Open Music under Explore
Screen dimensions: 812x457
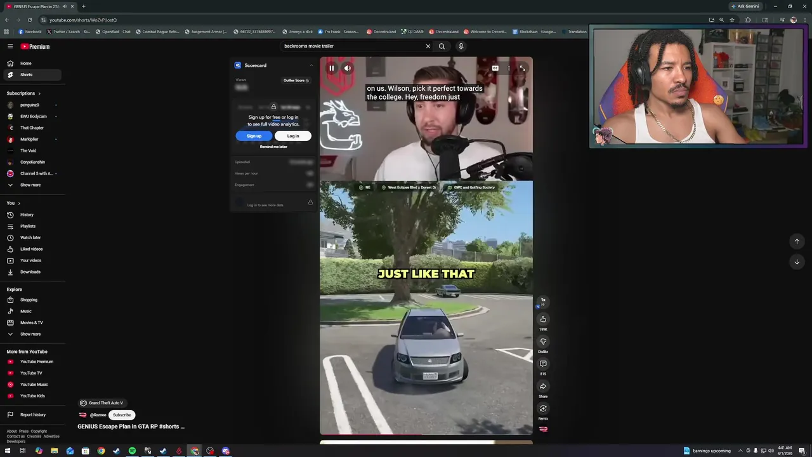tap(32, 311)
